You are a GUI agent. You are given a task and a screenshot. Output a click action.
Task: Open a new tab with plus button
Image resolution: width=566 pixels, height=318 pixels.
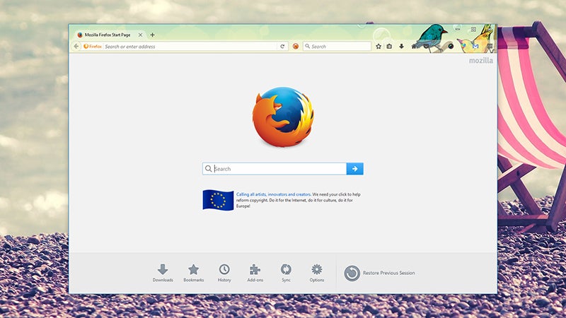click(x=152, y=35)
